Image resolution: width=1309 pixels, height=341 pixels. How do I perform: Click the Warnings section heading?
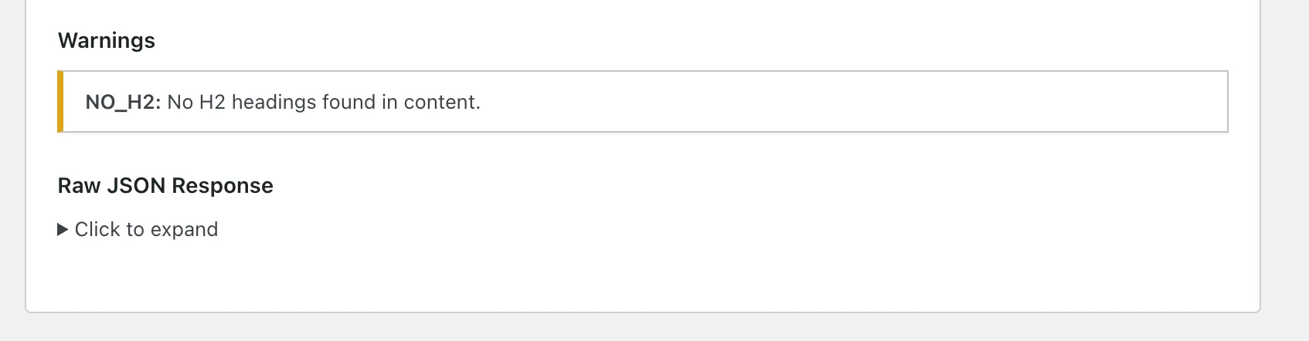(107, 41)
